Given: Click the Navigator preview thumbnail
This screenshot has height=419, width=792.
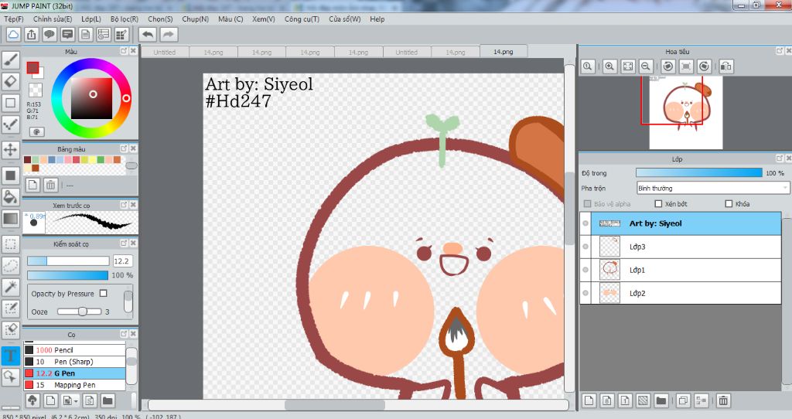Looking at the screenshot, I should point(685,113).
